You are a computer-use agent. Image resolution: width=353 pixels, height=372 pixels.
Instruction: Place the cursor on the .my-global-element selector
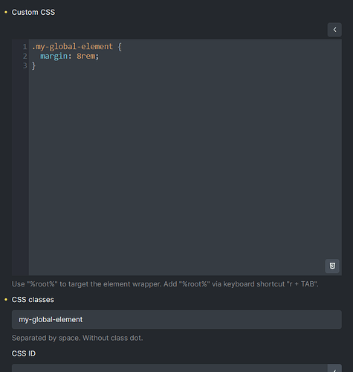coord(72,47)
